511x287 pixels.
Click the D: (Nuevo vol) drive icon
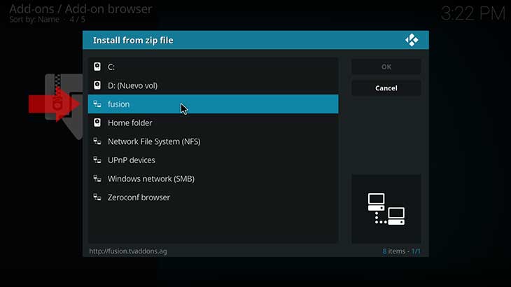pyautogui.click(x=97, y=85)
